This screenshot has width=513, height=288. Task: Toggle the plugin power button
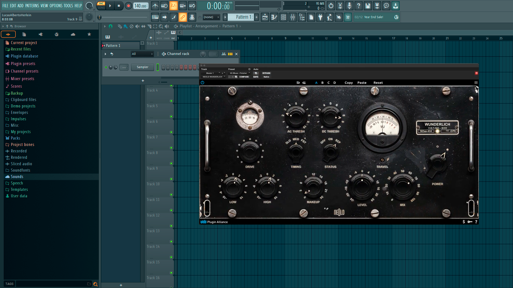pos(202,82)
